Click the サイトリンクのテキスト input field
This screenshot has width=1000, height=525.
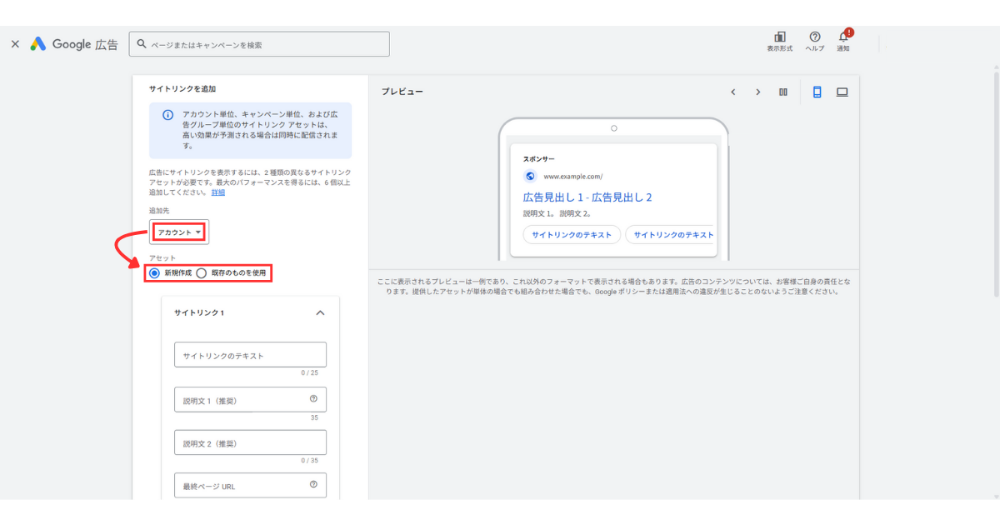pyautogui.click(x=250, y=355)
